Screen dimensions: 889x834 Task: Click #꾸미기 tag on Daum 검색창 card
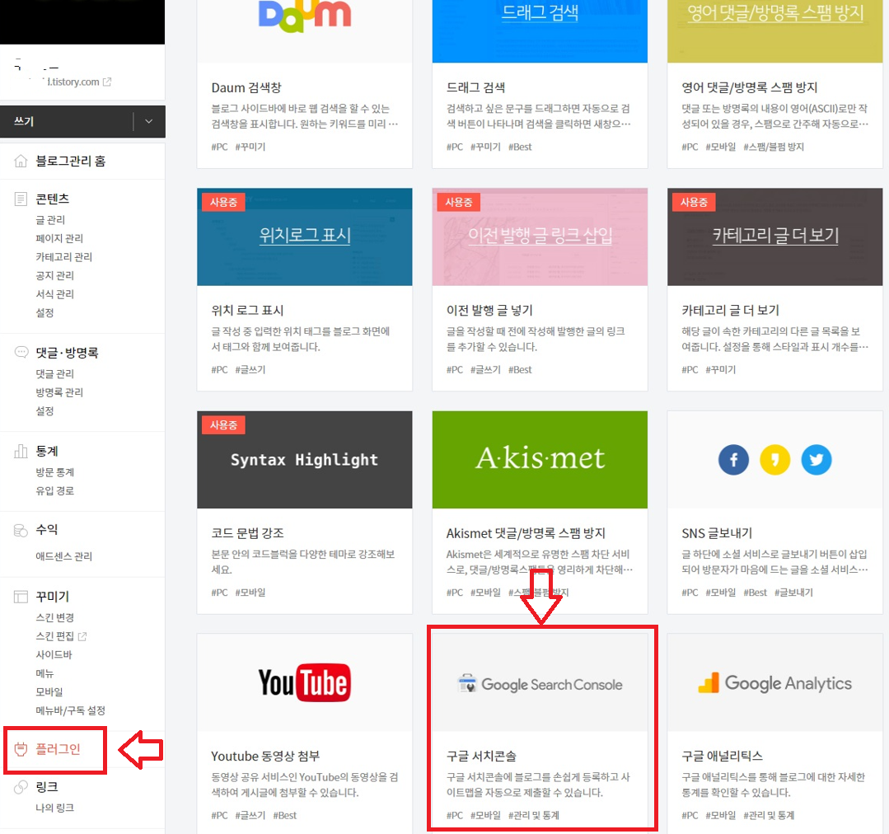coord(250,147)
